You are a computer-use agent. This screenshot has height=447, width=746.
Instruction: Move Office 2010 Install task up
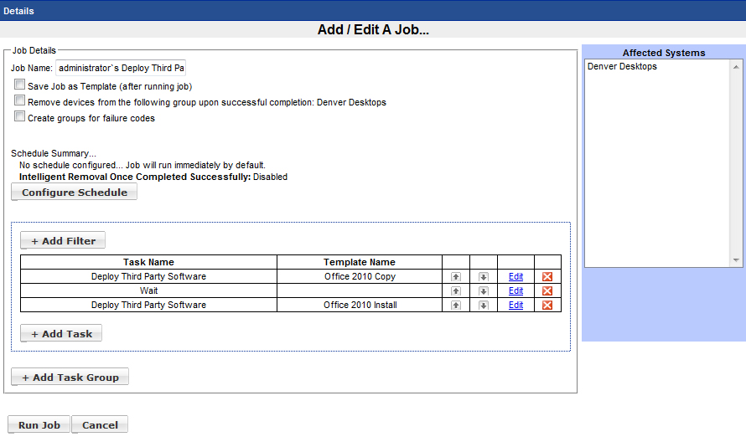coord(455,306)
